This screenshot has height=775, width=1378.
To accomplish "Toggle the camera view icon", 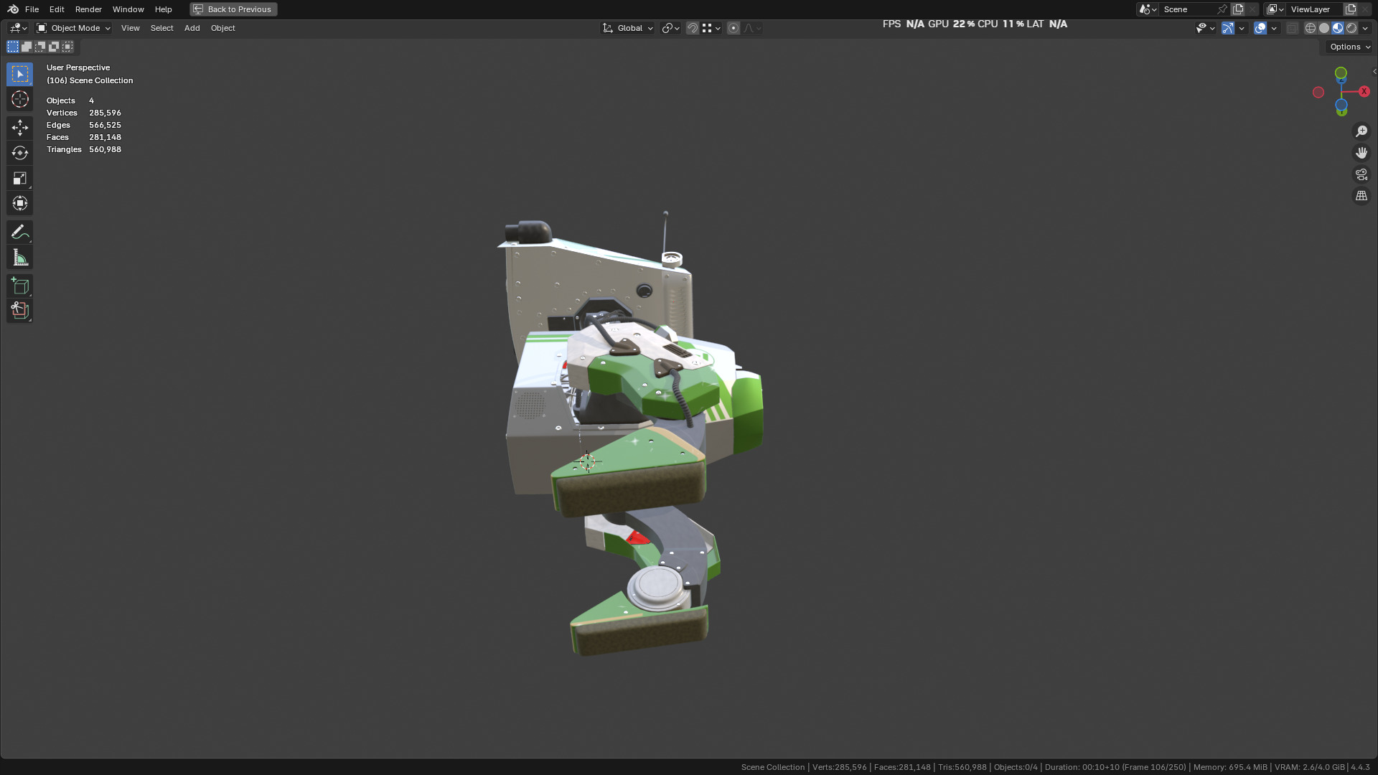I will coord(1361,174).
